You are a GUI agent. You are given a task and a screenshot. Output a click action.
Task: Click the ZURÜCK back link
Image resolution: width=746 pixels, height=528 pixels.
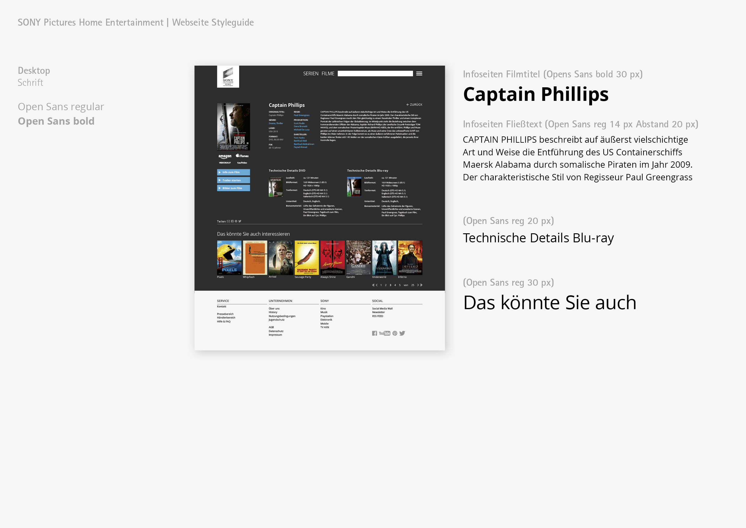(x=414, y=105)
